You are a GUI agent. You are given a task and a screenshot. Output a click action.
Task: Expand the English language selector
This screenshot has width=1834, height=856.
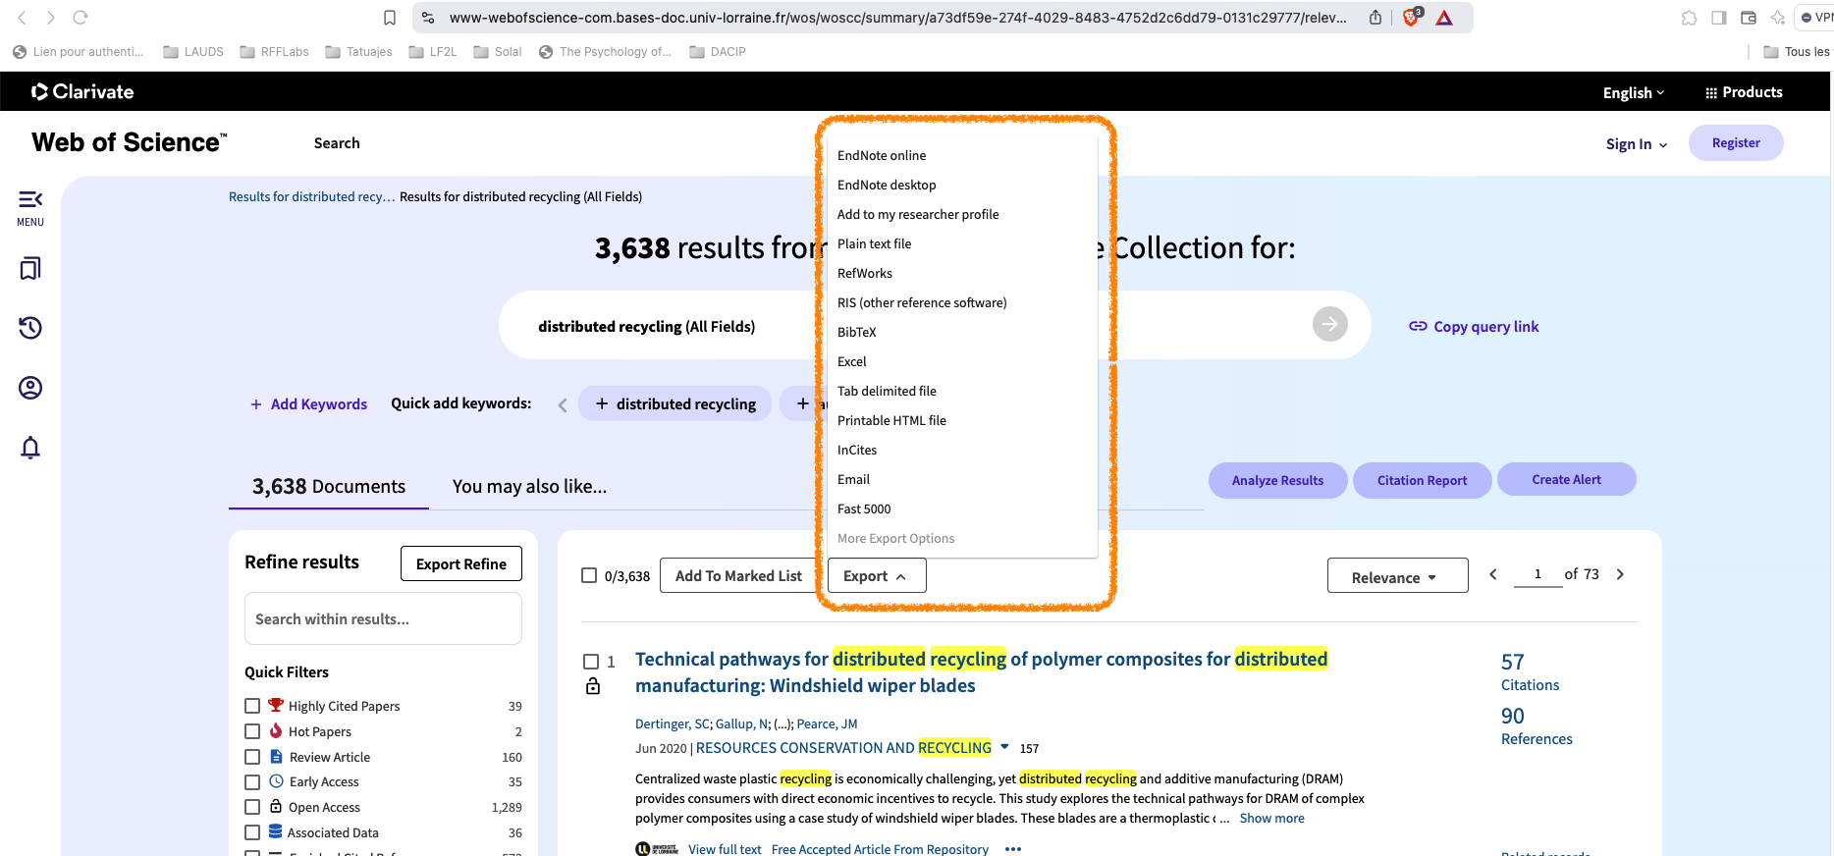pos(1633,92)
